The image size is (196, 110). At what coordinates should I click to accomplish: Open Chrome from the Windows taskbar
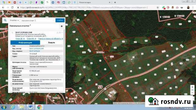click(x=40, y=107)
